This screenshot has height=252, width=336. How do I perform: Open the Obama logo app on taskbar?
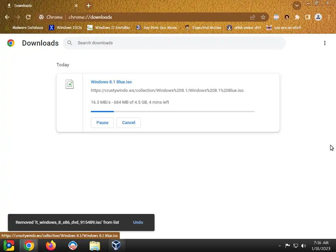coord(73,245)
